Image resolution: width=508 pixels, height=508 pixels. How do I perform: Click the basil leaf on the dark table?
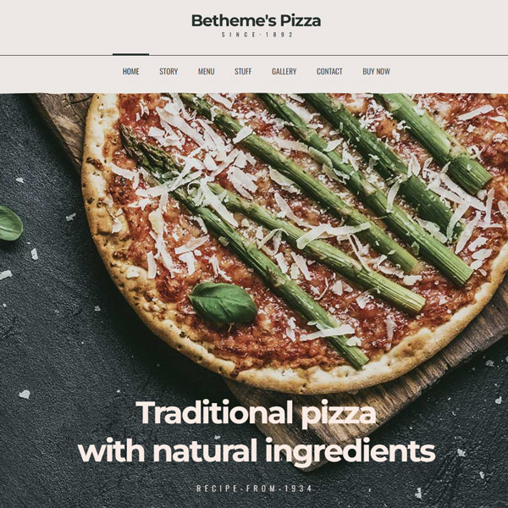(x=11, y=224)
